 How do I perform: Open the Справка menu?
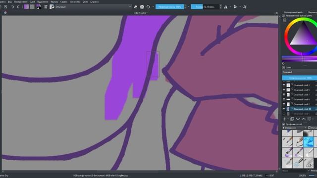coord(95,2)
